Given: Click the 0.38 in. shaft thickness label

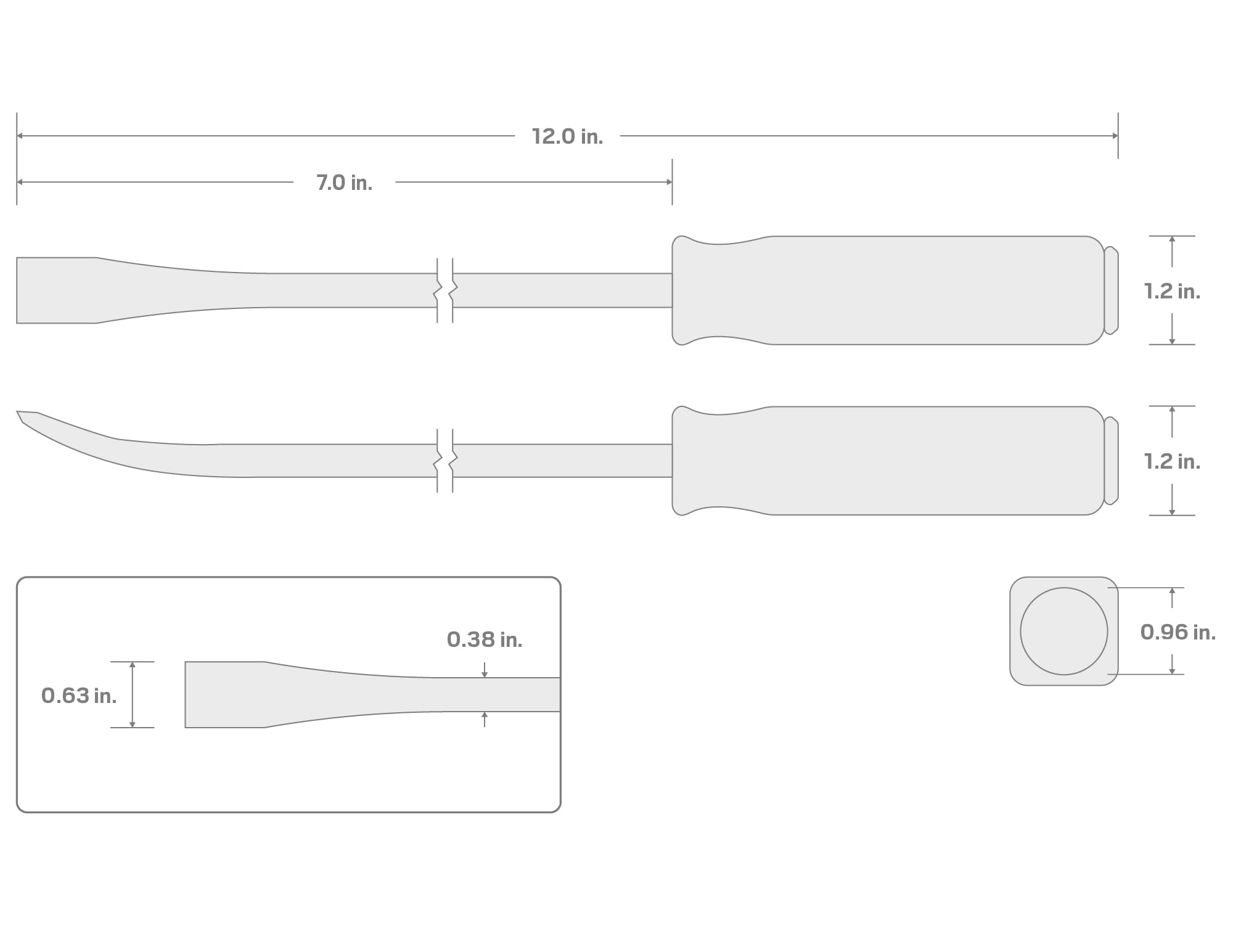Looking at the screenshot, I should (x=485, y=639).
